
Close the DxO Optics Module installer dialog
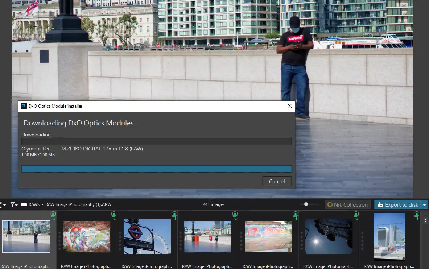coord(290,106)
